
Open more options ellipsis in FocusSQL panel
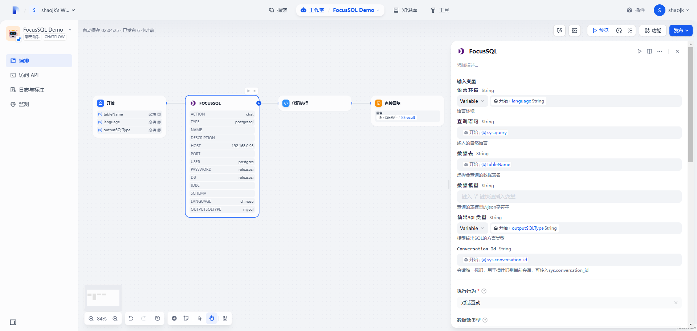click(660, 51)
